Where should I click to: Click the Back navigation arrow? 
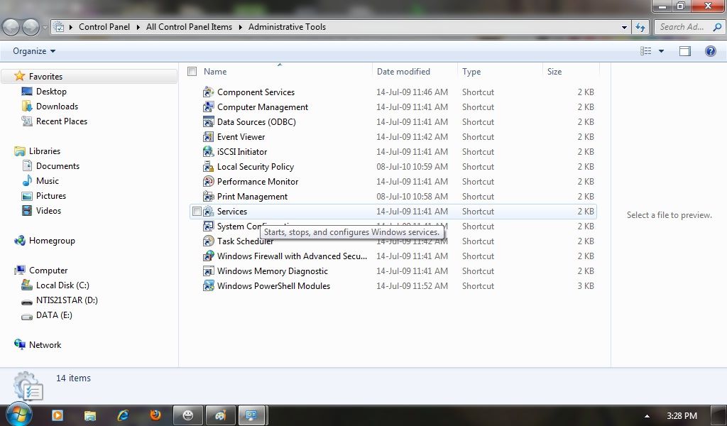click(11, 28)
